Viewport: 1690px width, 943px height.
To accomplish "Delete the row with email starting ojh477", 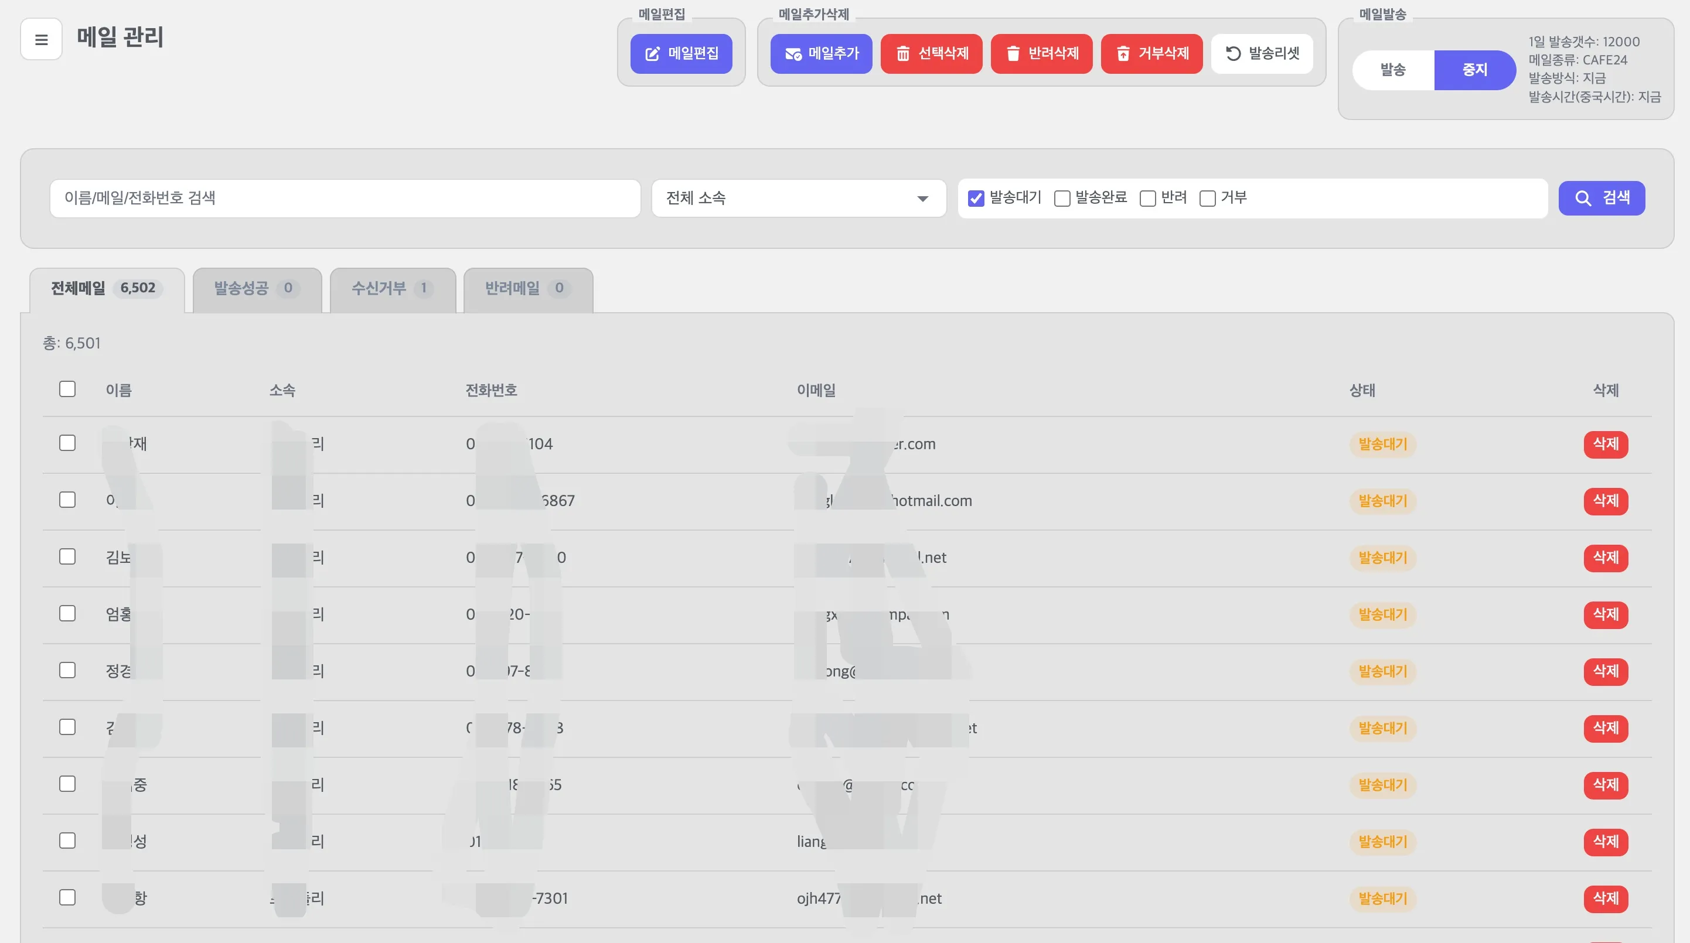I will tap(1606, 898).
